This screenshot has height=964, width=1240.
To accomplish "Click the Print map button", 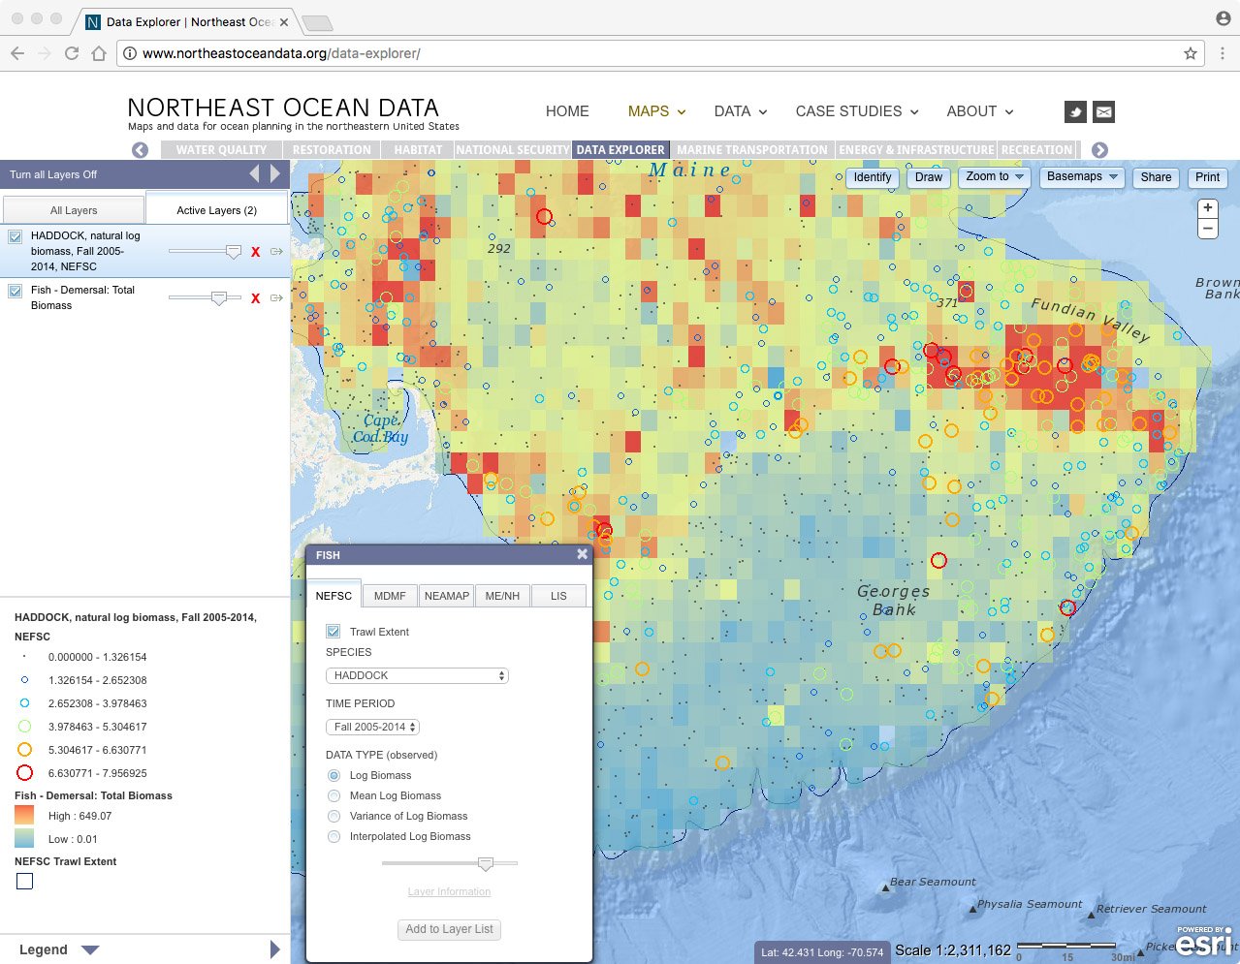I will click(x=1208, y=177).
